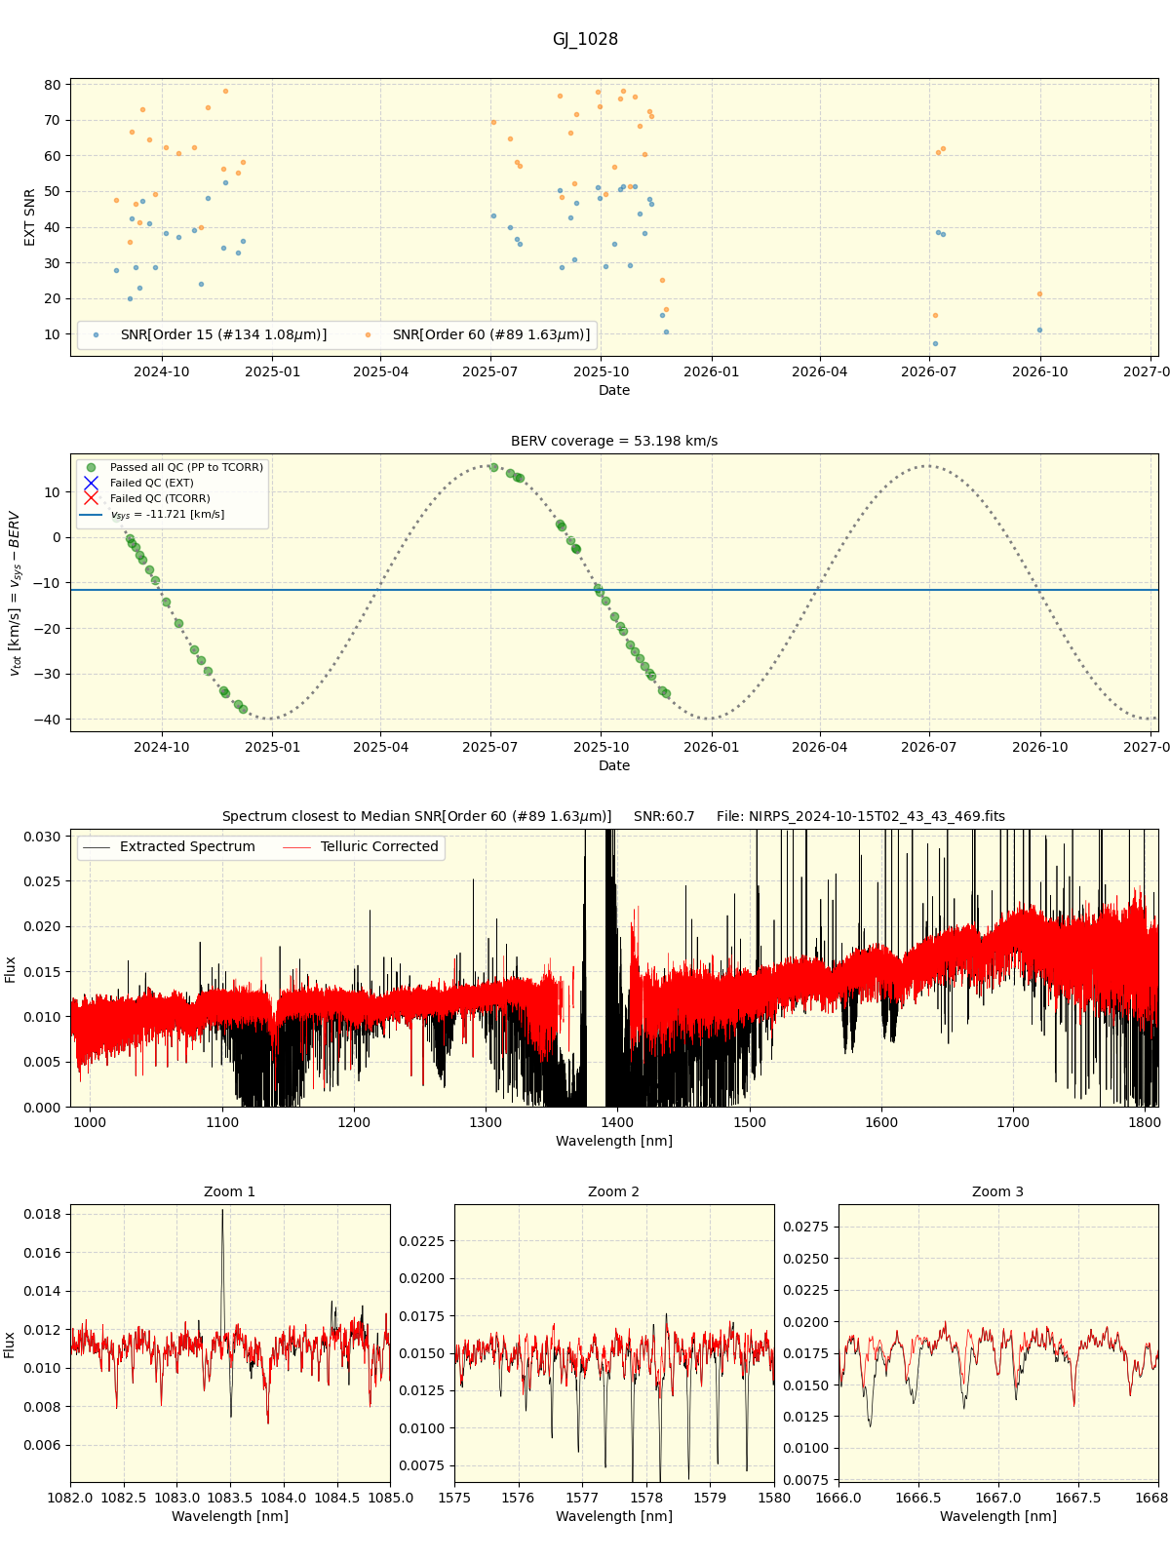Click the green circle marker for Passed all QC

(x=91, y=467)
